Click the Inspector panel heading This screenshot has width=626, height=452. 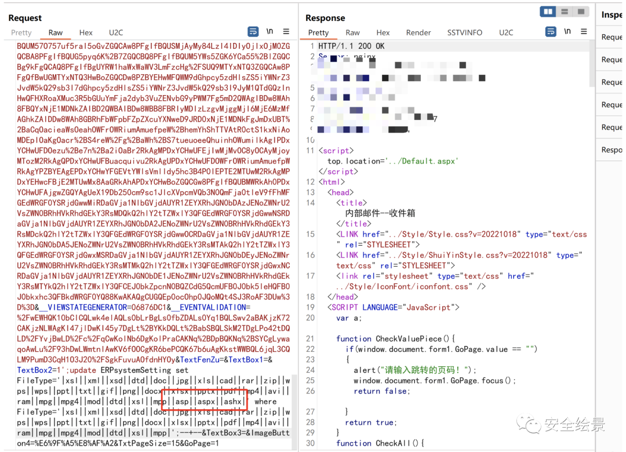pyautogui.click(x=612, y=14)
